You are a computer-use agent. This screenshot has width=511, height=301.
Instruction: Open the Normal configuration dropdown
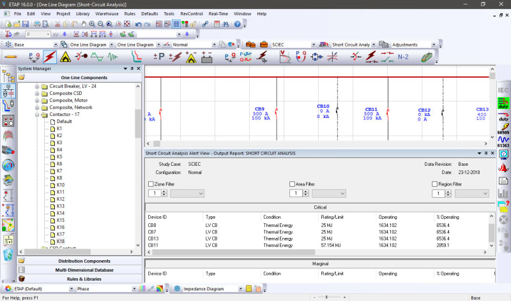(x=214, y=45)
